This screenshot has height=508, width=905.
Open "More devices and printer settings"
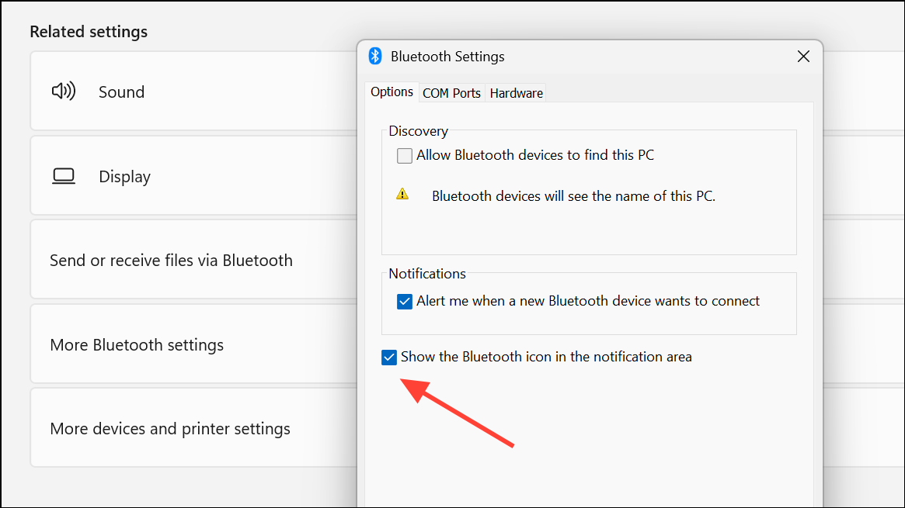[170, 427]
